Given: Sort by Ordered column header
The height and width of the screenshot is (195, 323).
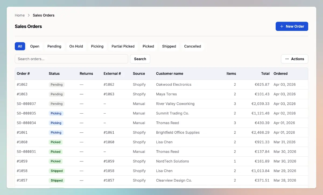Looking at the screenshot, I should point(280,74).
